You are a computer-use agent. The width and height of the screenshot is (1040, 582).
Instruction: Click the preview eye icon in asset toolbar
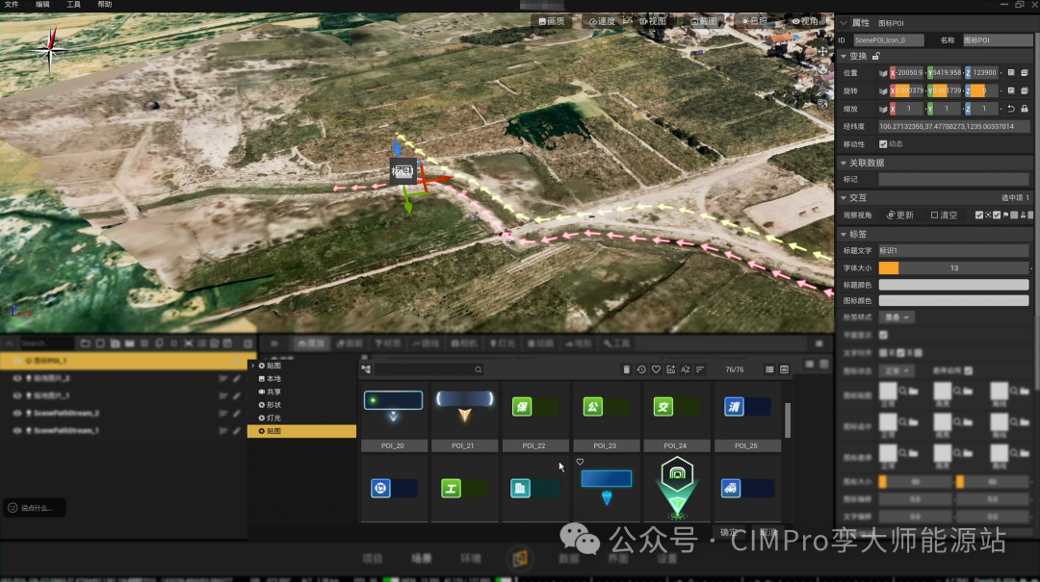pyautogui.click(x=784, y=369)
